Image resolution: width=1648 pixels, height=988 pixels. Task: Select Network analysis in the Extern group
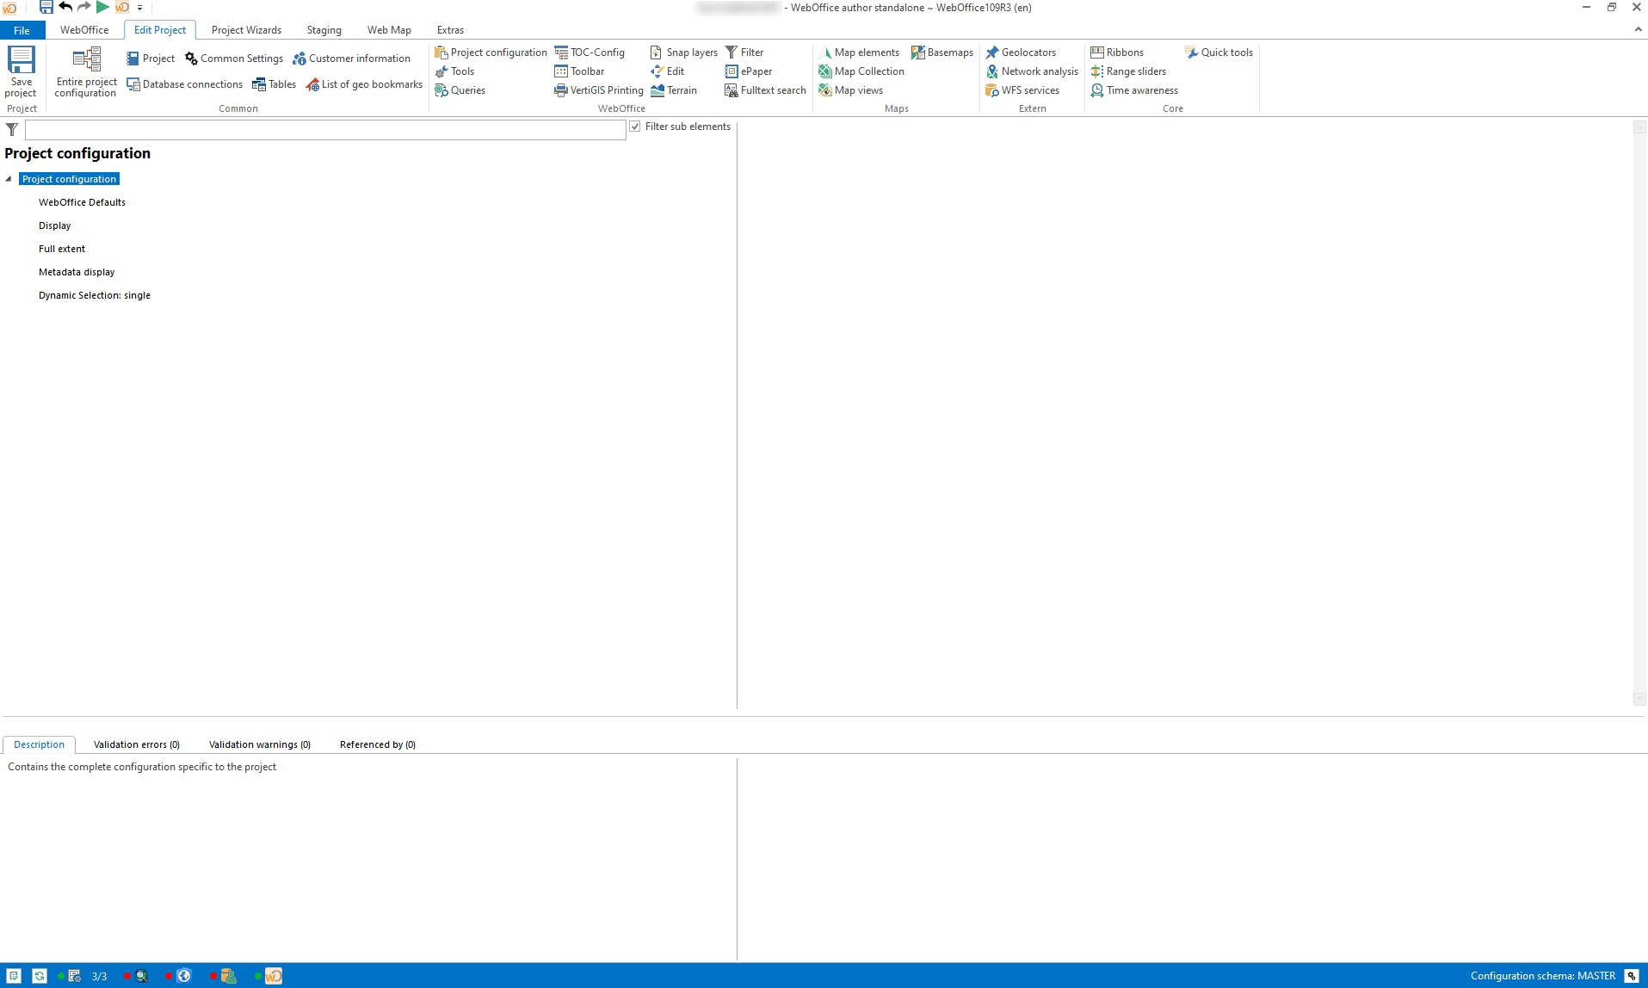1032,71
